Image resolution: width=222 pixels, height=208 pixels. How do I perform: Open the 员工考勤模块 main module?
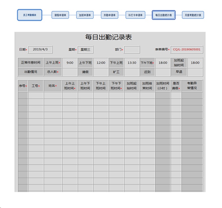[30, 15]
